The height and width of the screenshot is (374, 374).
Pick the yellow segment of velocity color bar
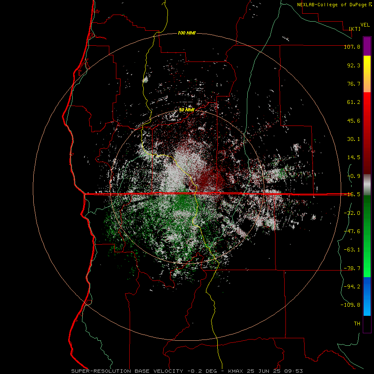[x=367, y=74]
